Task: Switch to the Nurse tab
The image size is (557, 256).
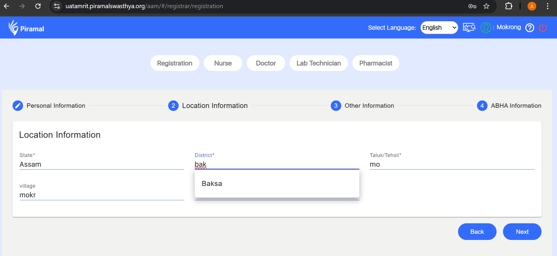Action: pyautogui.click(x=223, y=63)
